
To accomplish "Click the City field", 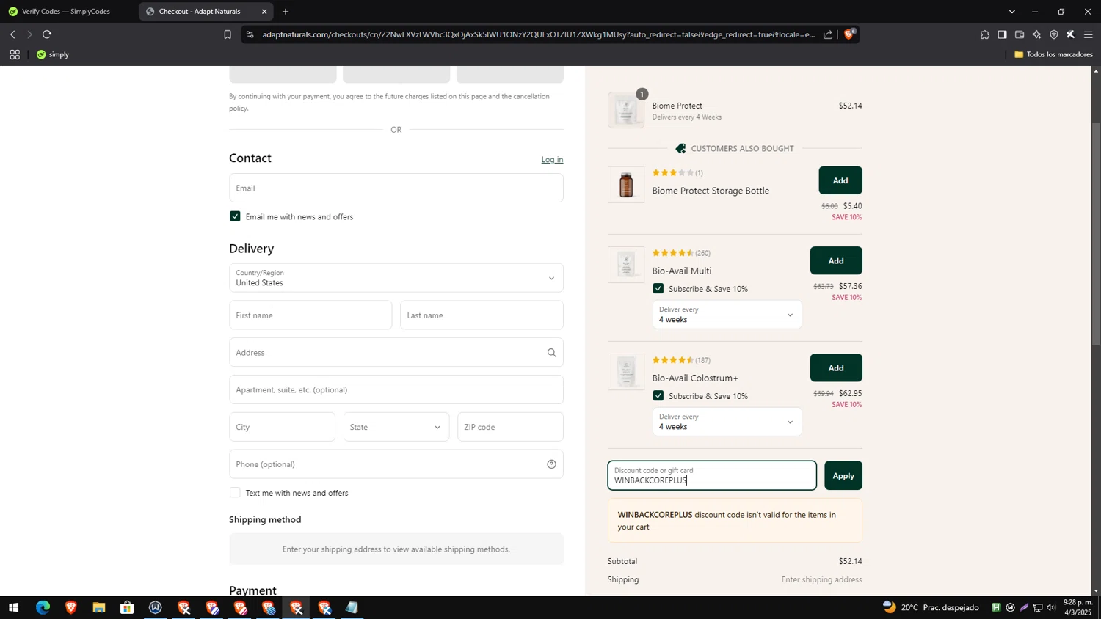I will point(282,427).
